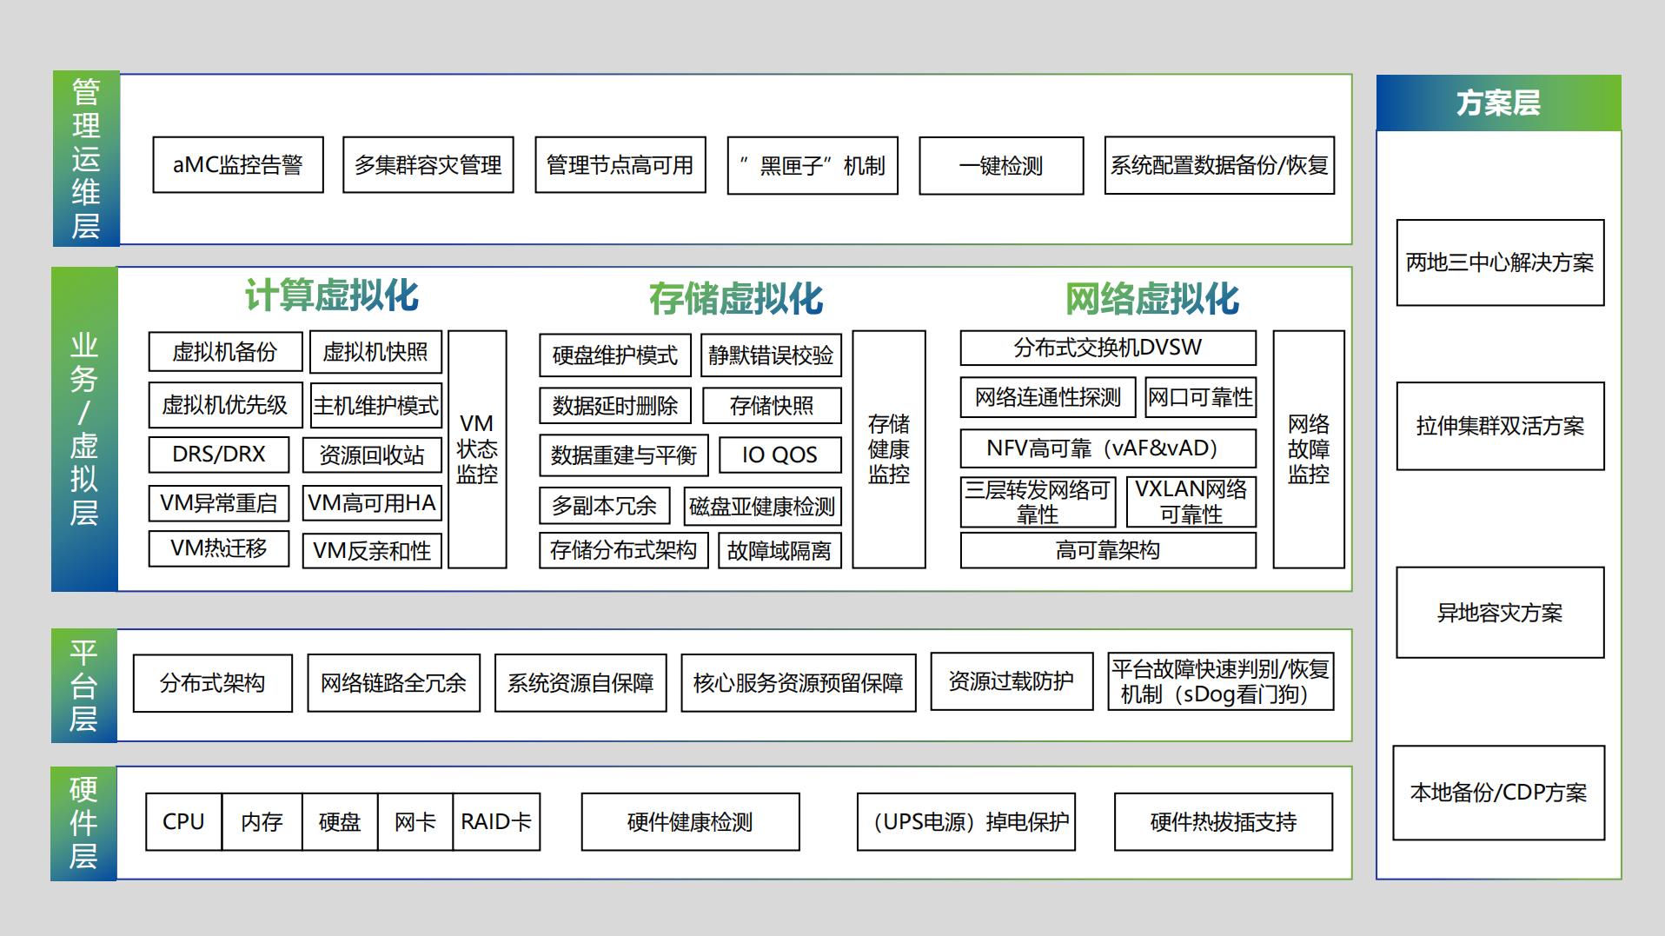Viewport: 1665px width, 936px height.
Task: Click the 虚拟机快照 box
Action: point(375,352)
